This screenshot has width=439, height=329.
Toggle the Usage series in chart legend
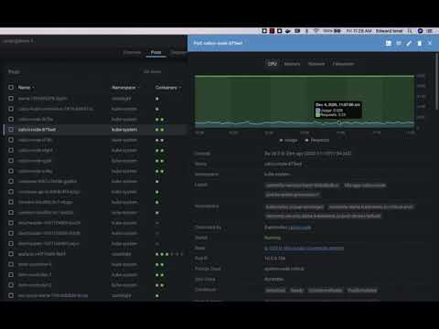point(288,140)
